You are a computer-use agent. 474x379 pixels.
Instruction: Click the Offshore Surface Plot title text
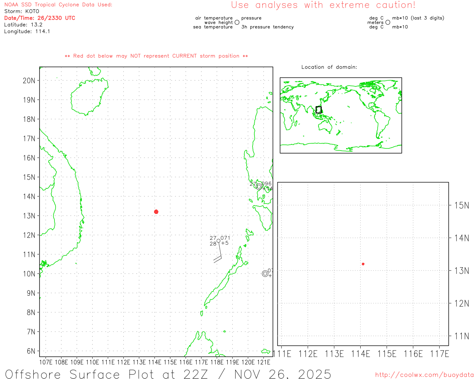coord(168,374)
